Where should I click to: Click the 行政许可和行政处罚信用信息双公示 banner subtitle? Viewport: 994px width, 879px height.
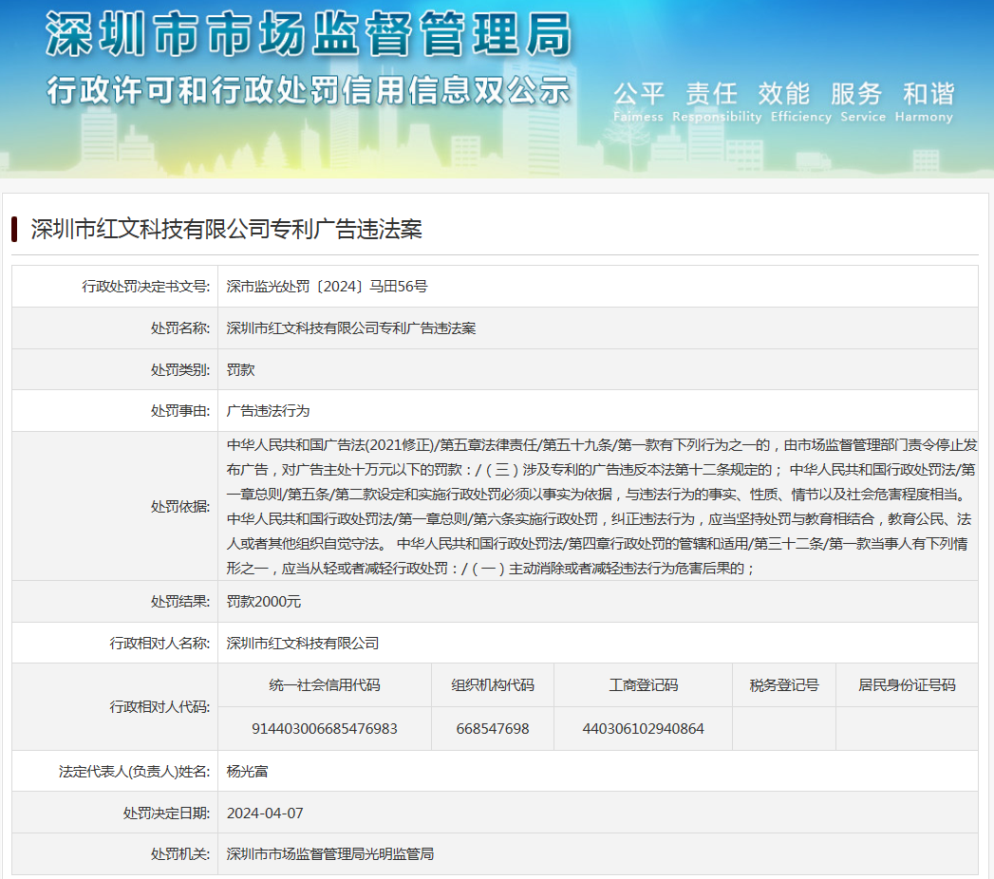[309, 90]
